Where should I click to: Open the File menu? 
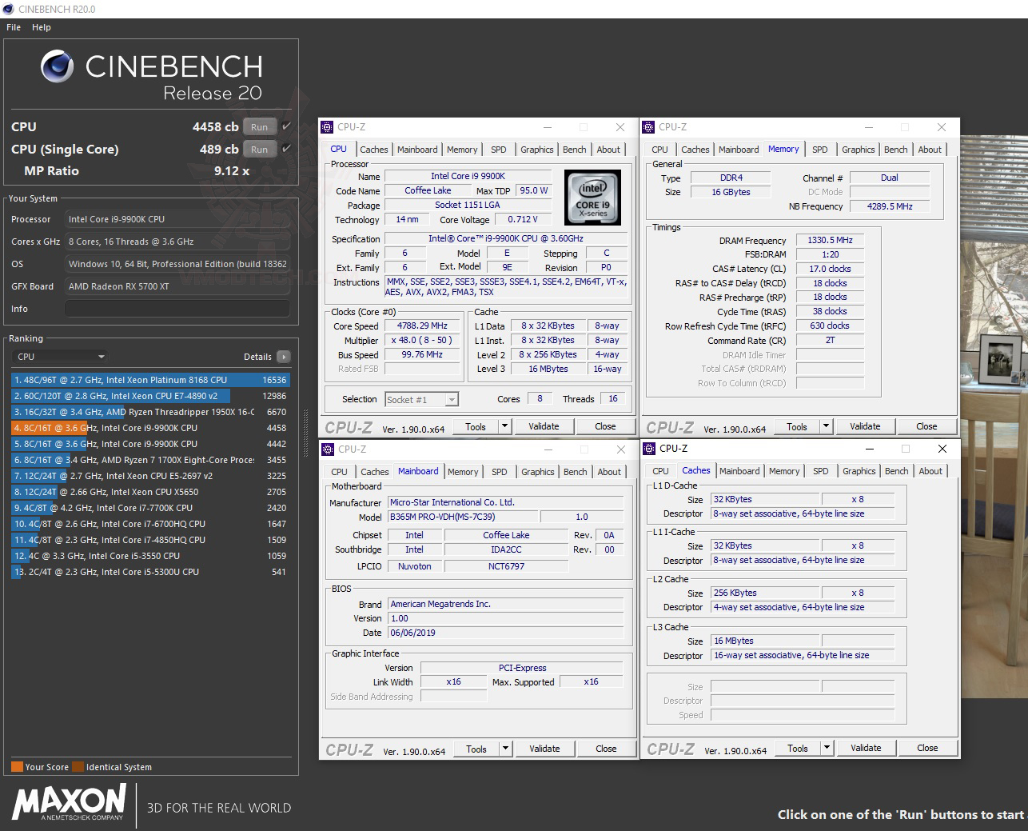[x=12, y=26]
